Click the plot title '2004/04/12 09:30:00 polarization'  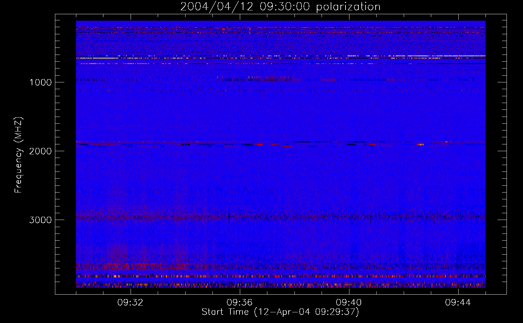point(280,7)
